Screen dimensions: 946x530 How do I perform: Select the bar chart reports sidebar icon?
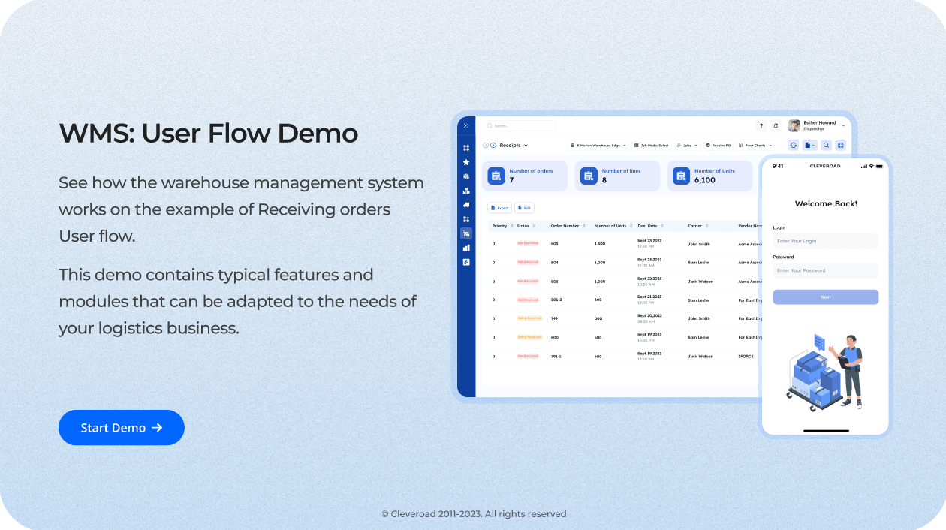pyautogui.click(x=466, y=248)
